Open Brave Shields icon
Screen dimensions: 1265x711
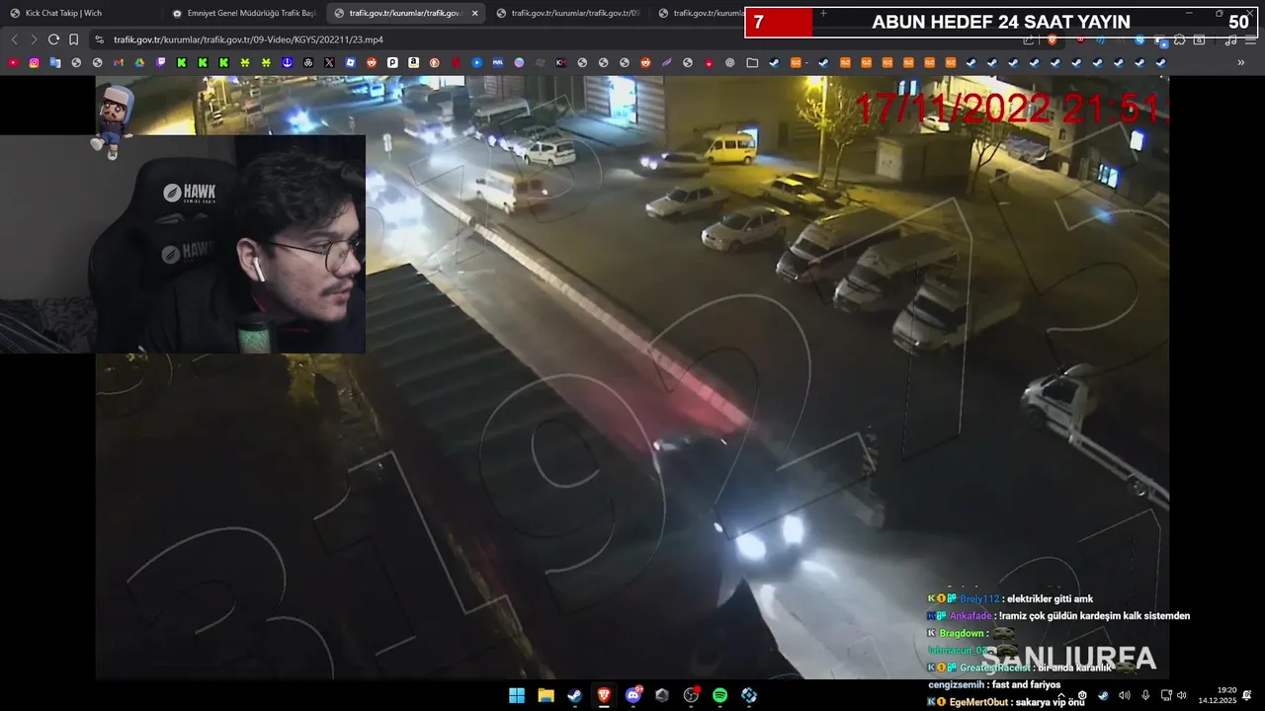click(x=1052, y=39)
